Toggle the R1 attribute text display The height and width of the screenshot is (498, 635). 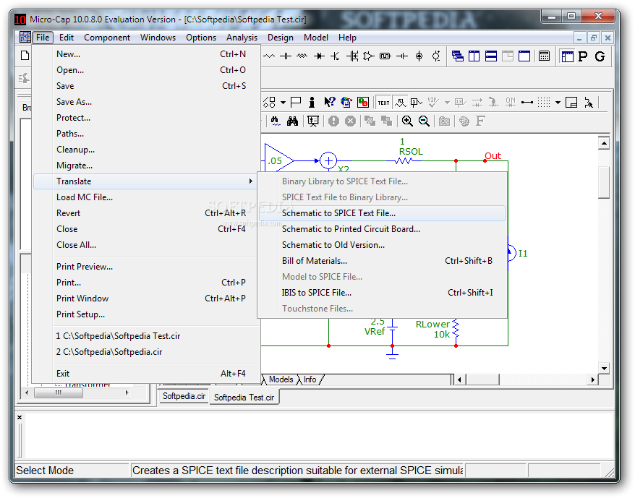tap(401, 103)
